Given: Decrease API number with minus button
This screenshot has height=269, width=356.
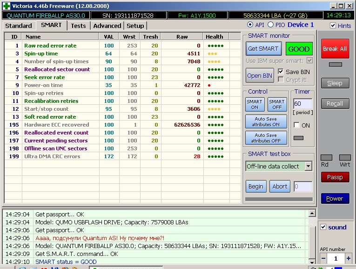Looking at the screenshot, I should 323,258.
